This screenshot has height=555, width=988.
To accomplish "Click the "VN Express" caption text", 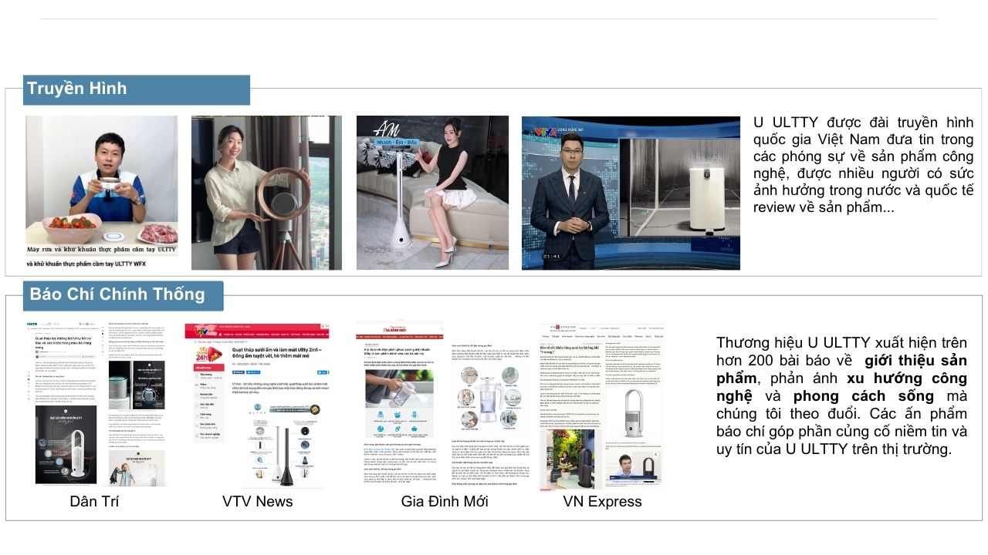I will (x=602, y=501).
